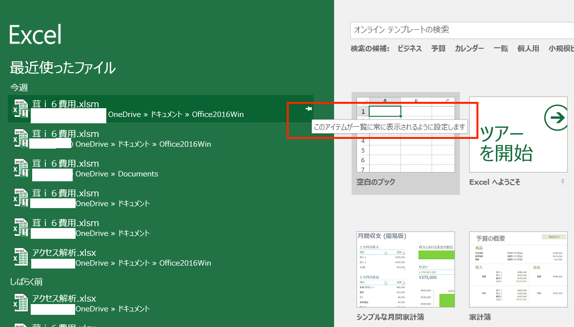Open アクセス解析.xlsx in Office2016Win folder
Image resolution: width=574 pixels, height=327 pixels.
161,257
